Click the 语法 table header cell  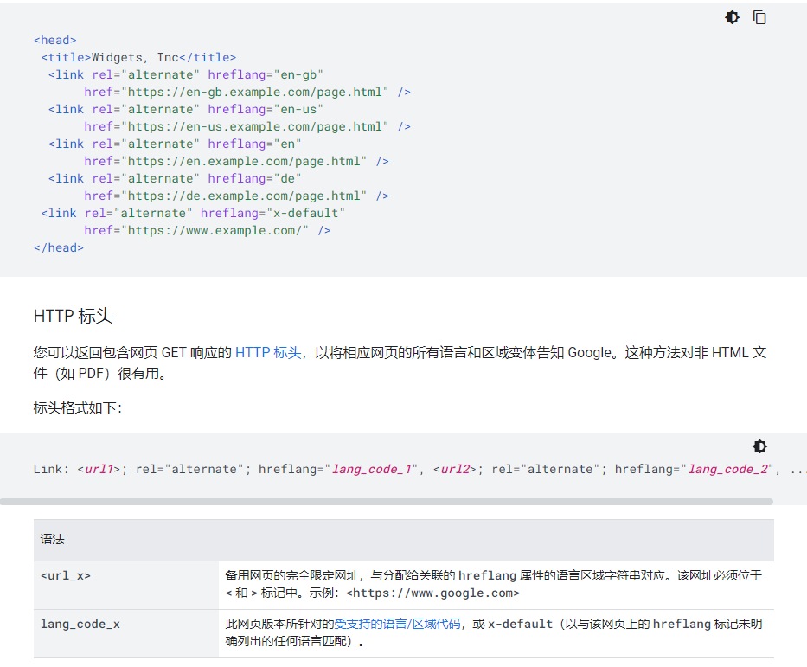point(403,539)
